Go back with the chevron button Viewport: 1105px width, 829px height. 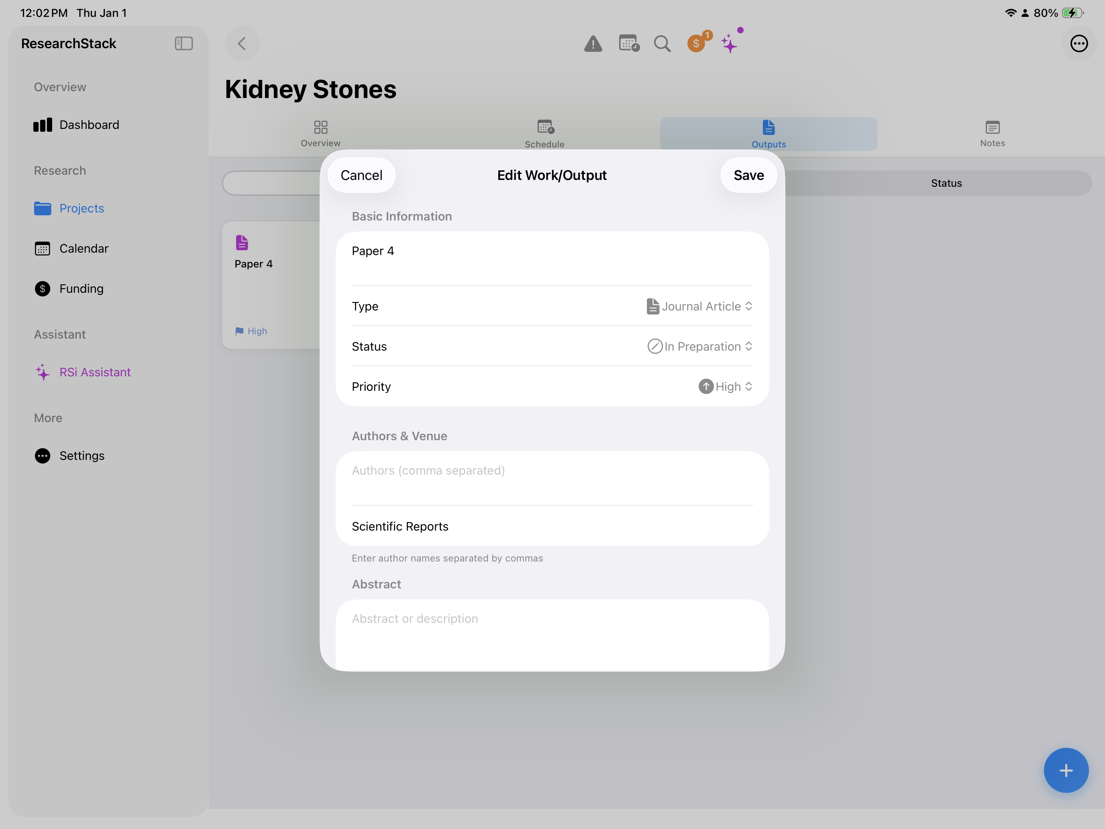[242, 44]
